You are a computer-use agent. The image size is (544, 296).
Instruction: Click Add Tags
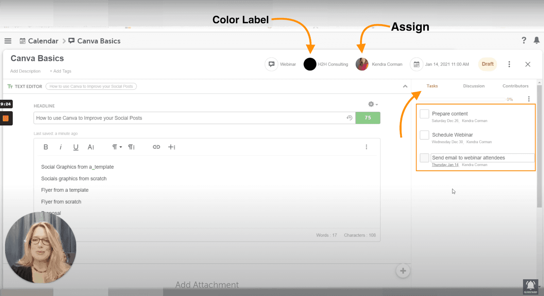point(61,71)
